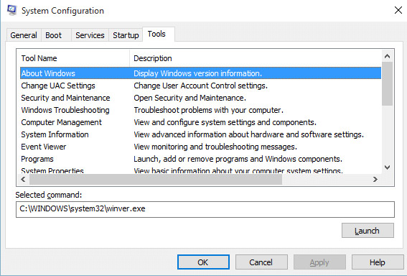Screen dimensions: 407x276
Task: Click the horizontal scroll left arrow
Action: 24,179
